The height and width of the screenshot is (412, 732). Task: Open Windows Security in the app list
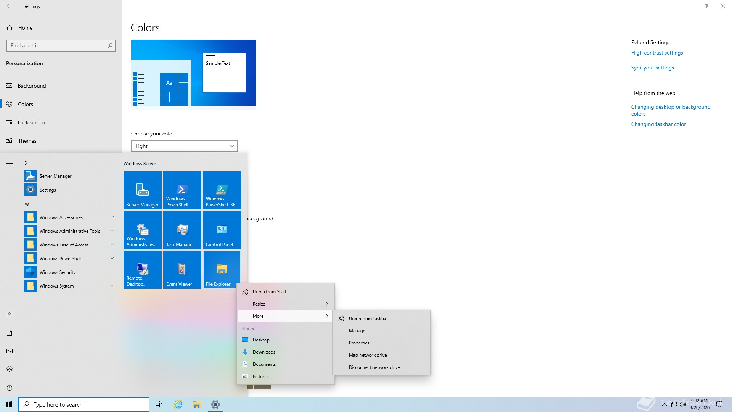69,272
